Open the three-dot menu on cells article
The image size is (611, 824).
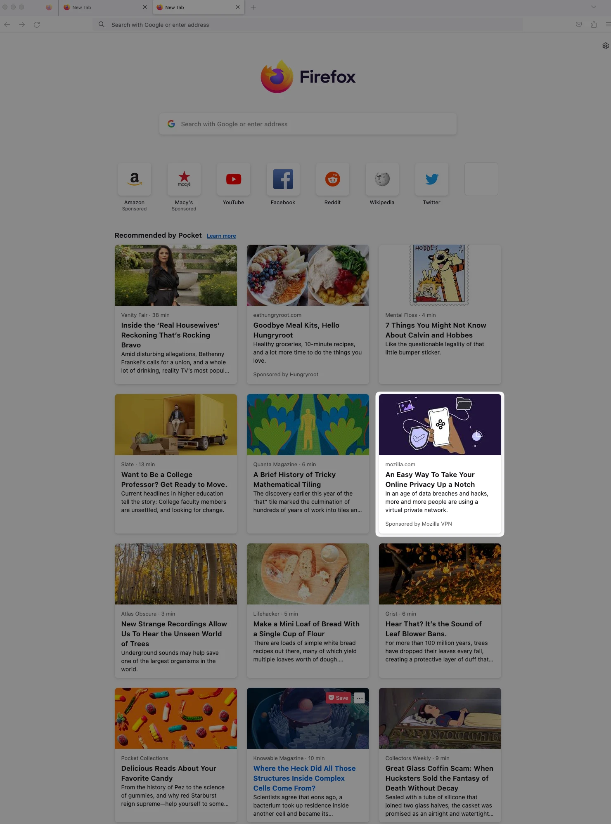(360, 698)
